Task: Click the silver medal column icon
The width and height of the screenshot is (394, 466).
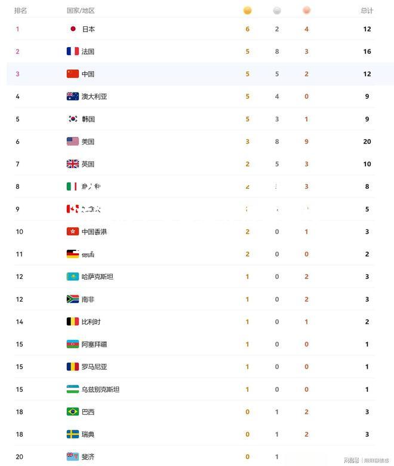Action: click(277, 10)
